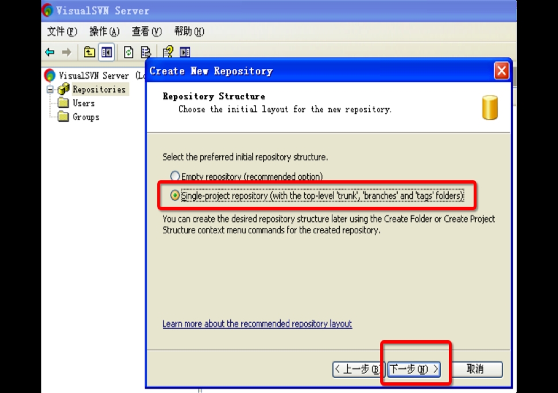Click the Up One Level folder icon

(x=89, y=52)
